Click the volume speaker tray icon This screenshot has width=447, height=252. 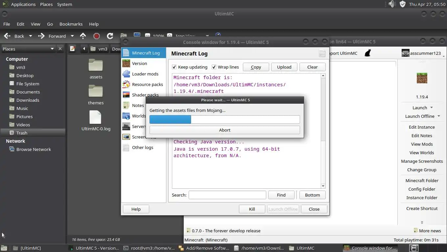391,4
